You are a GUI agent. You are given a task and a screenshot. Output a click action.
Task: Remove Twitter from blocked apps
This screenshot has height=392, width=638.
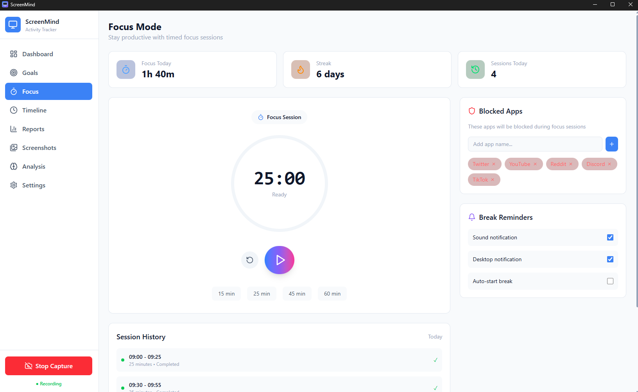pyautogui.click(x=494, y=164)
